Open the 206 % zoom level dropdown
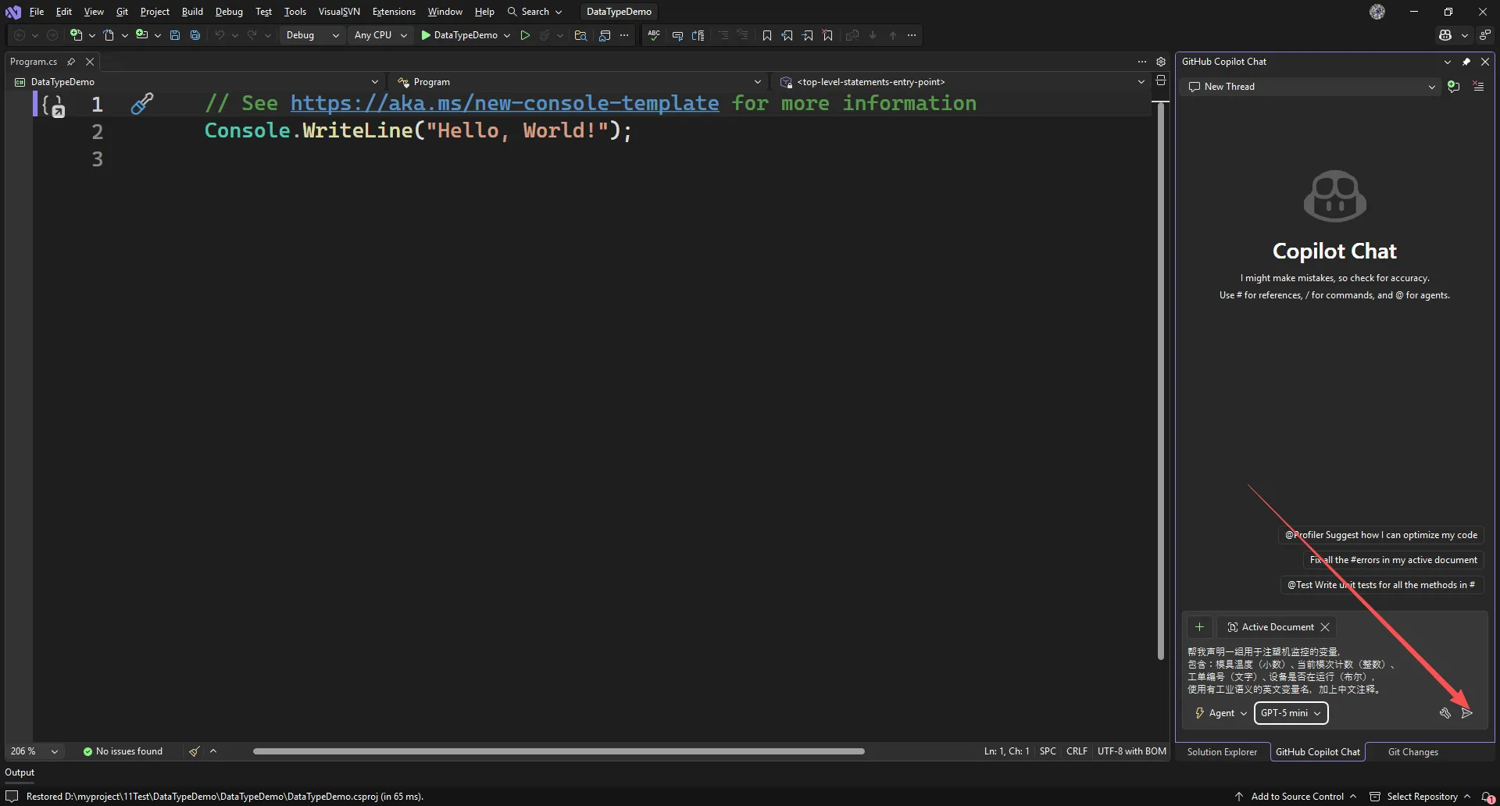This screenshot has width=1500, height=806. click(34, 751)
